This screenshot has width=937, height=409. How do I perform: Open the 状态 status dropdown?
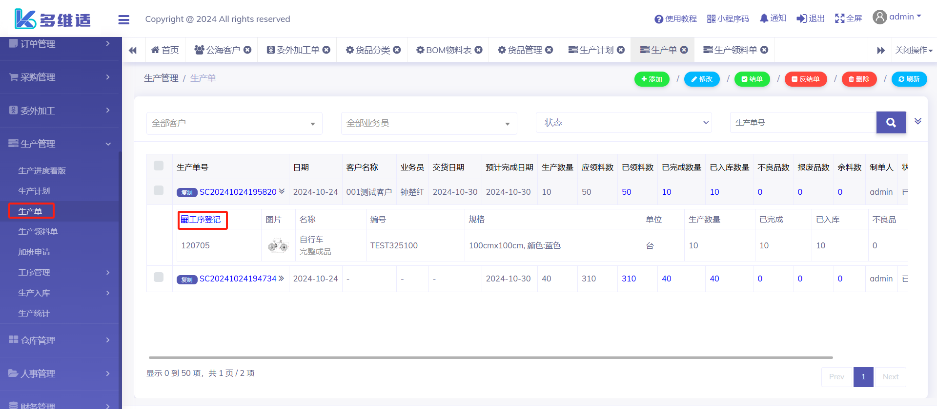(x=624, y=123)
